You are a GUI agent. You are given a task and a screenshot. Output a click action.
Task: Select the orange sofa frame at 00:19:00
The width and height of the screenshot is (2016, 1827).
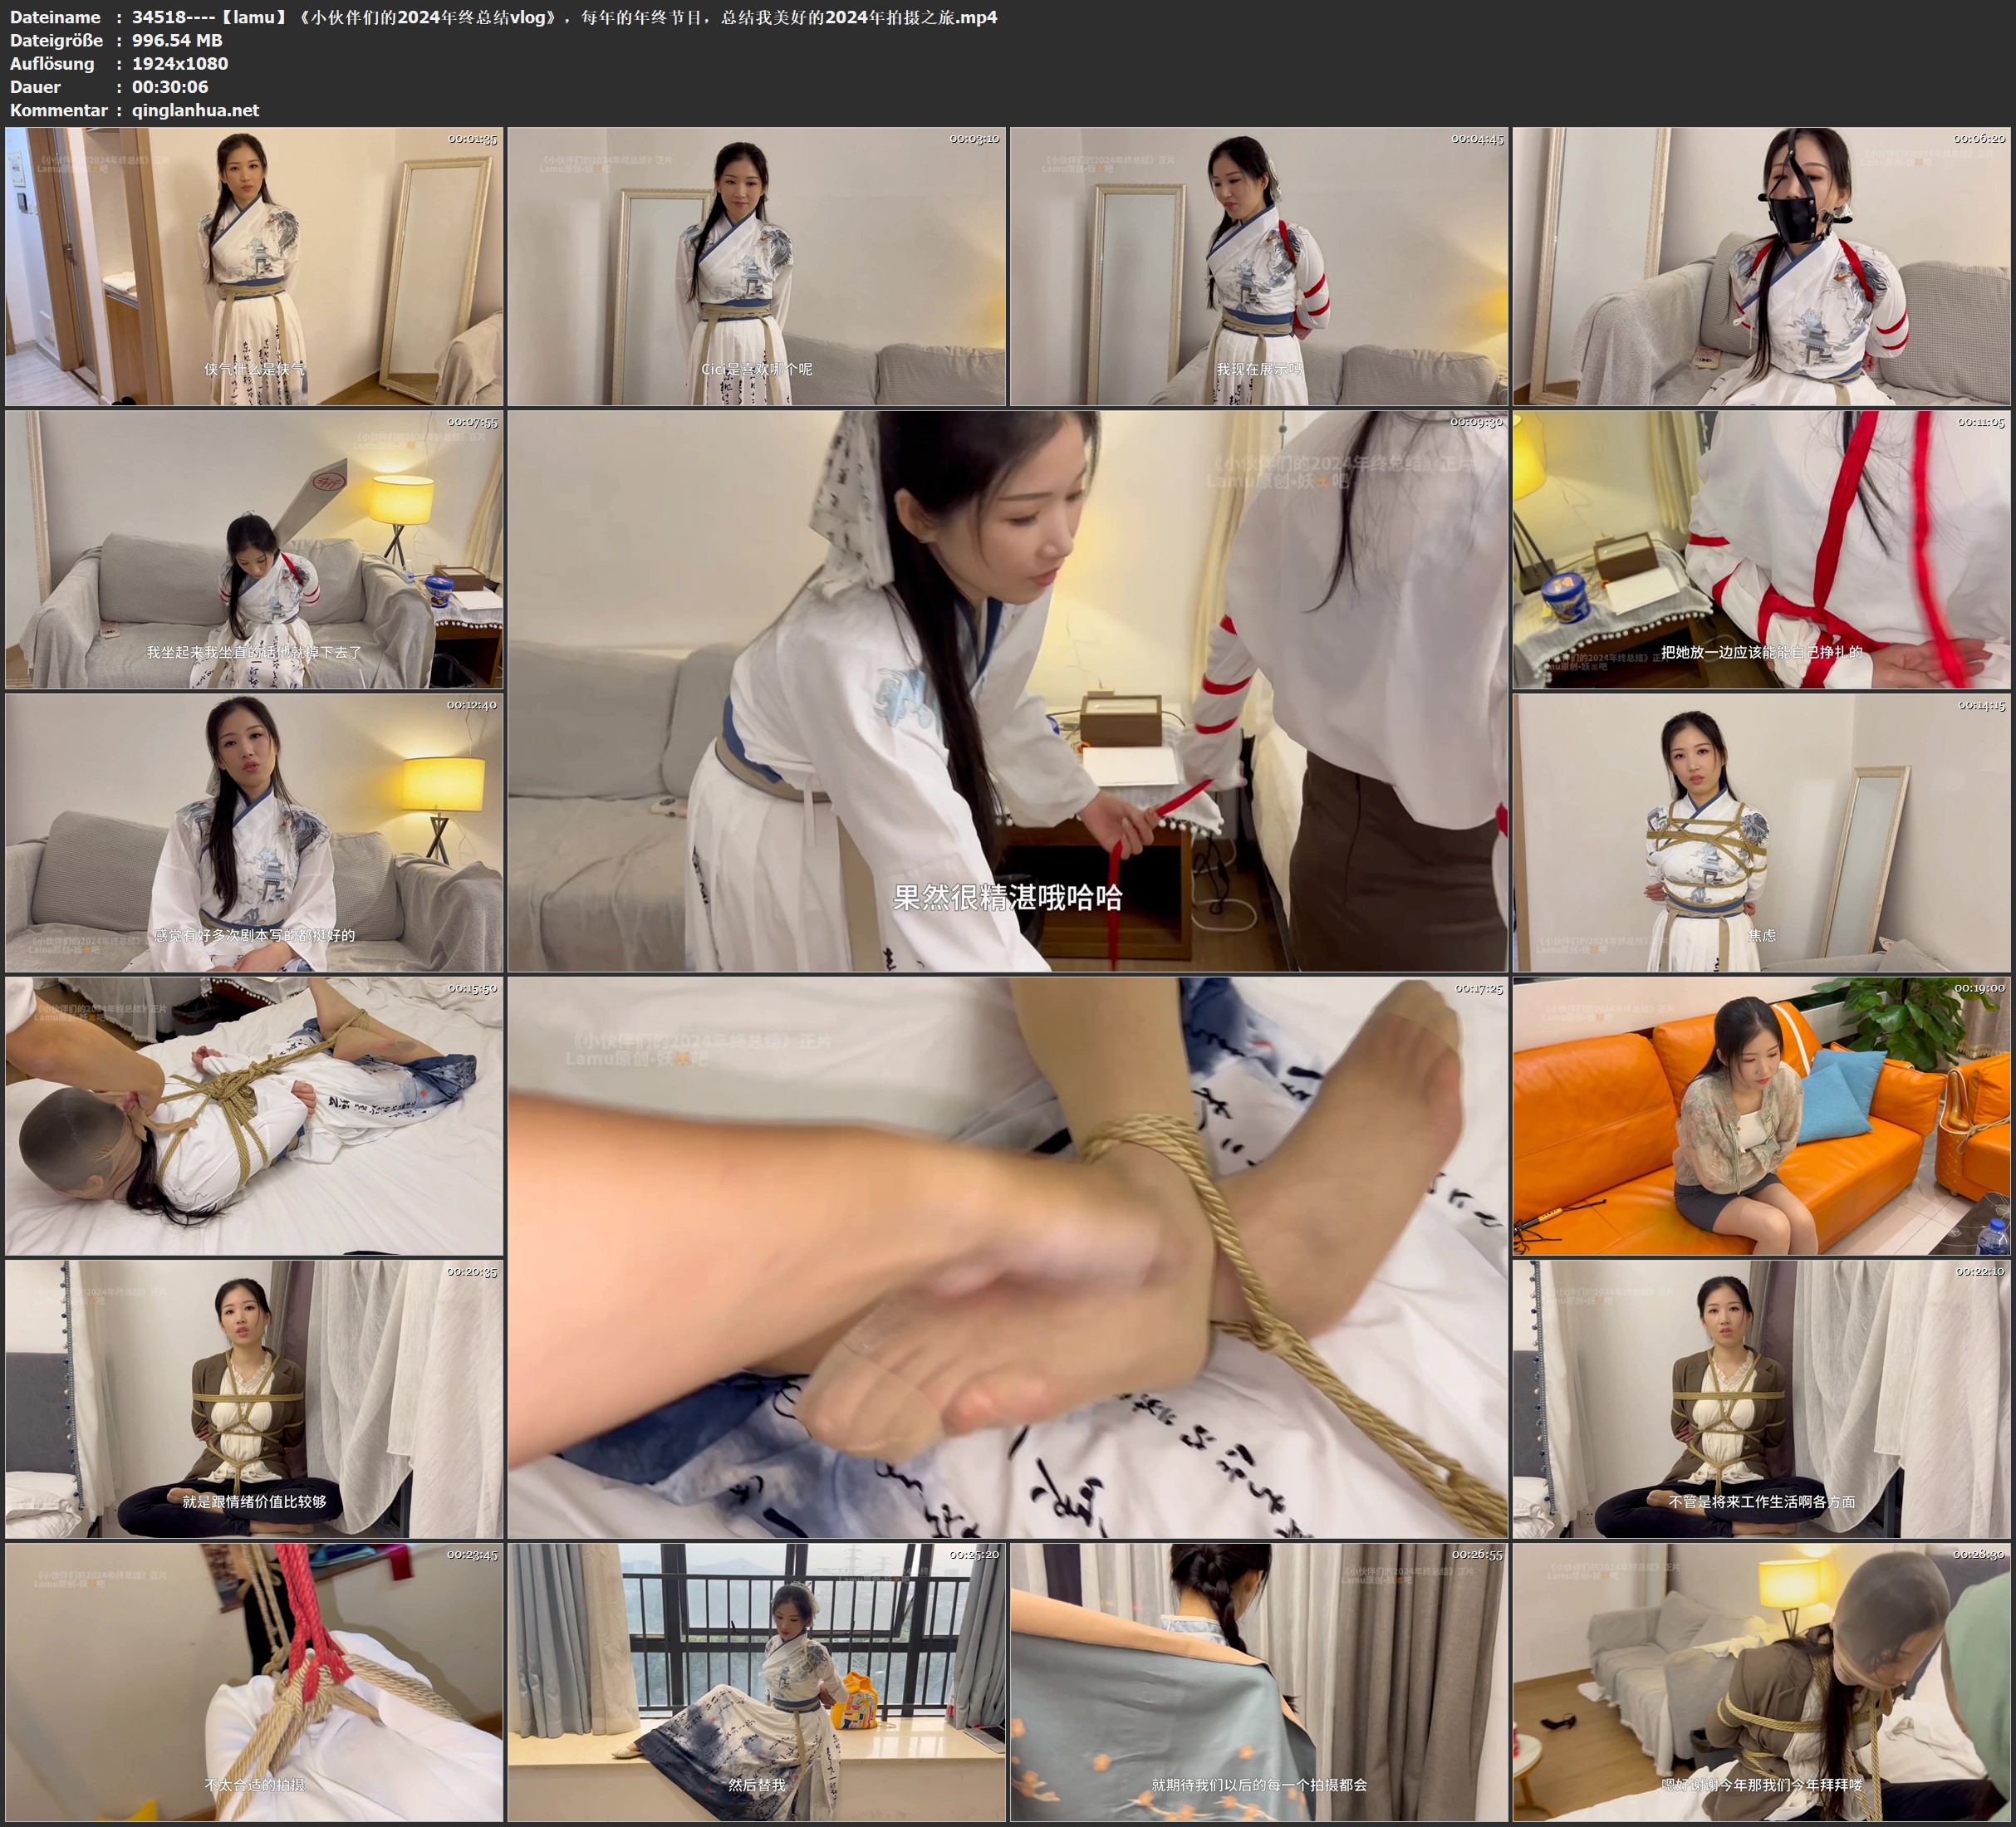click(x=1762, y=1116)
